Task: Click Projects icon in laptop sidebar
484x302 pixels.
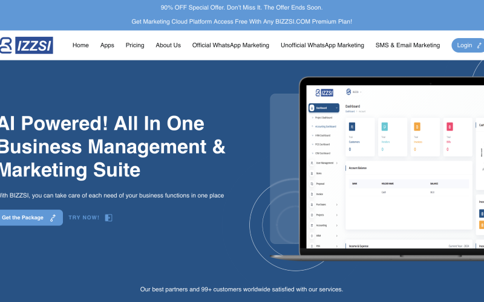Action: pyautogui.click(x=312, y=215)
